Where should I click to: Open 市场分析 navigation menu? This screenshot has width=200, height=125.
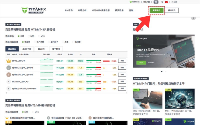(x=82, y=10)
